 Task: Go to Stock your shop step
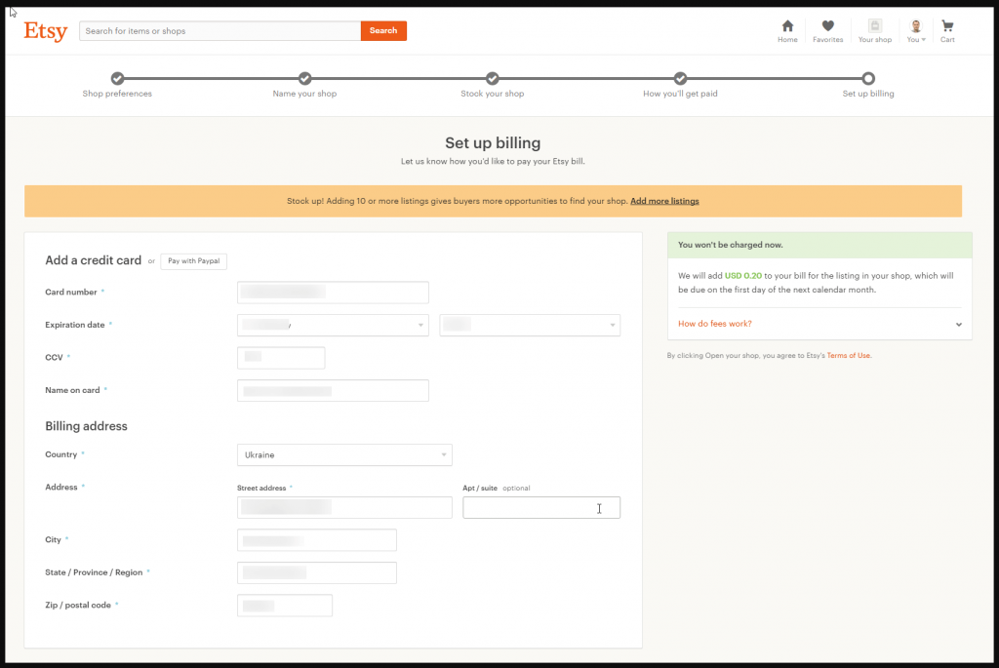(493, 78)
